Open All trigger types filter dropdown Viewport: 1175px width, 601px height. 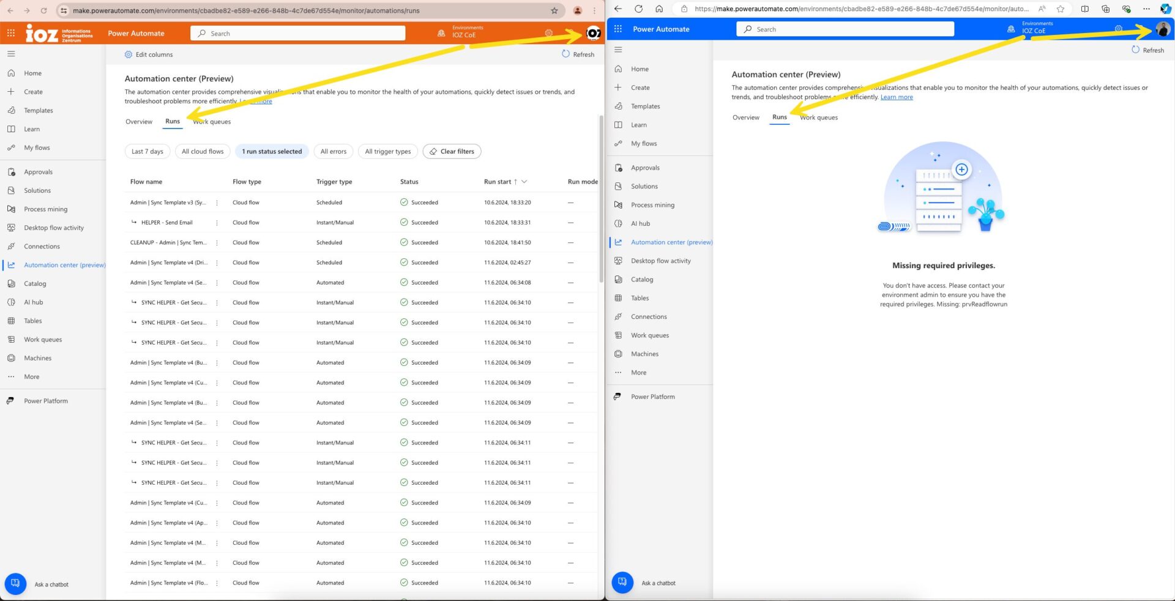(x=388, y=151)
